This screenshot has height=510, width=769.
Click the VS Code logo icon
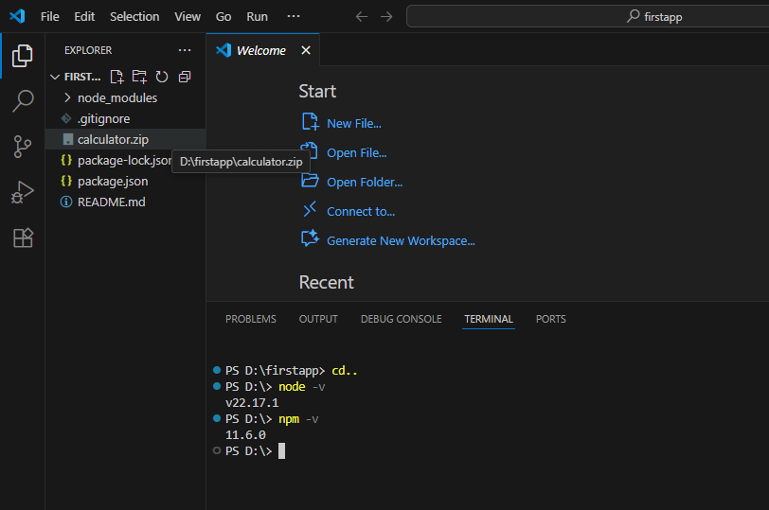18,16
